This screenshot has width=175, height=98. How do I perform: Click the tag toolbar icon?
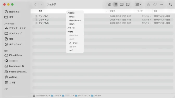coord(155,4)
